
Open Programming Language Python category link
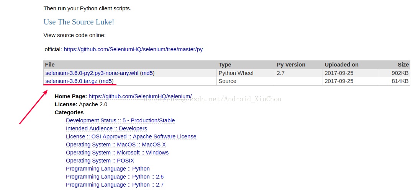108,169
